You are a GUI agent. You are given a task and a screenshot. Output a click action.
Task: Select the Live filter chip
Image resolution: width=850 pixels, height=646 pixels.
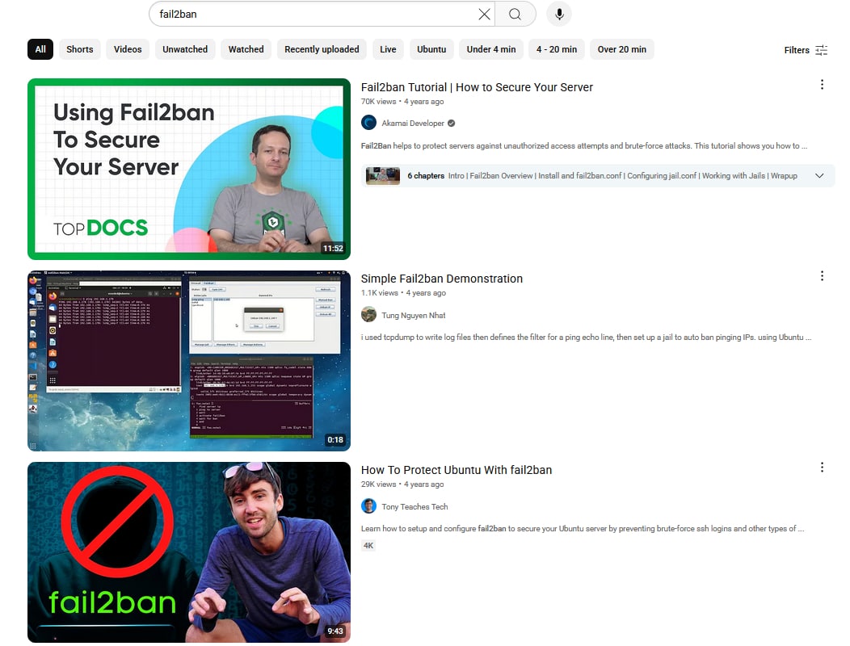coord(388,49)
